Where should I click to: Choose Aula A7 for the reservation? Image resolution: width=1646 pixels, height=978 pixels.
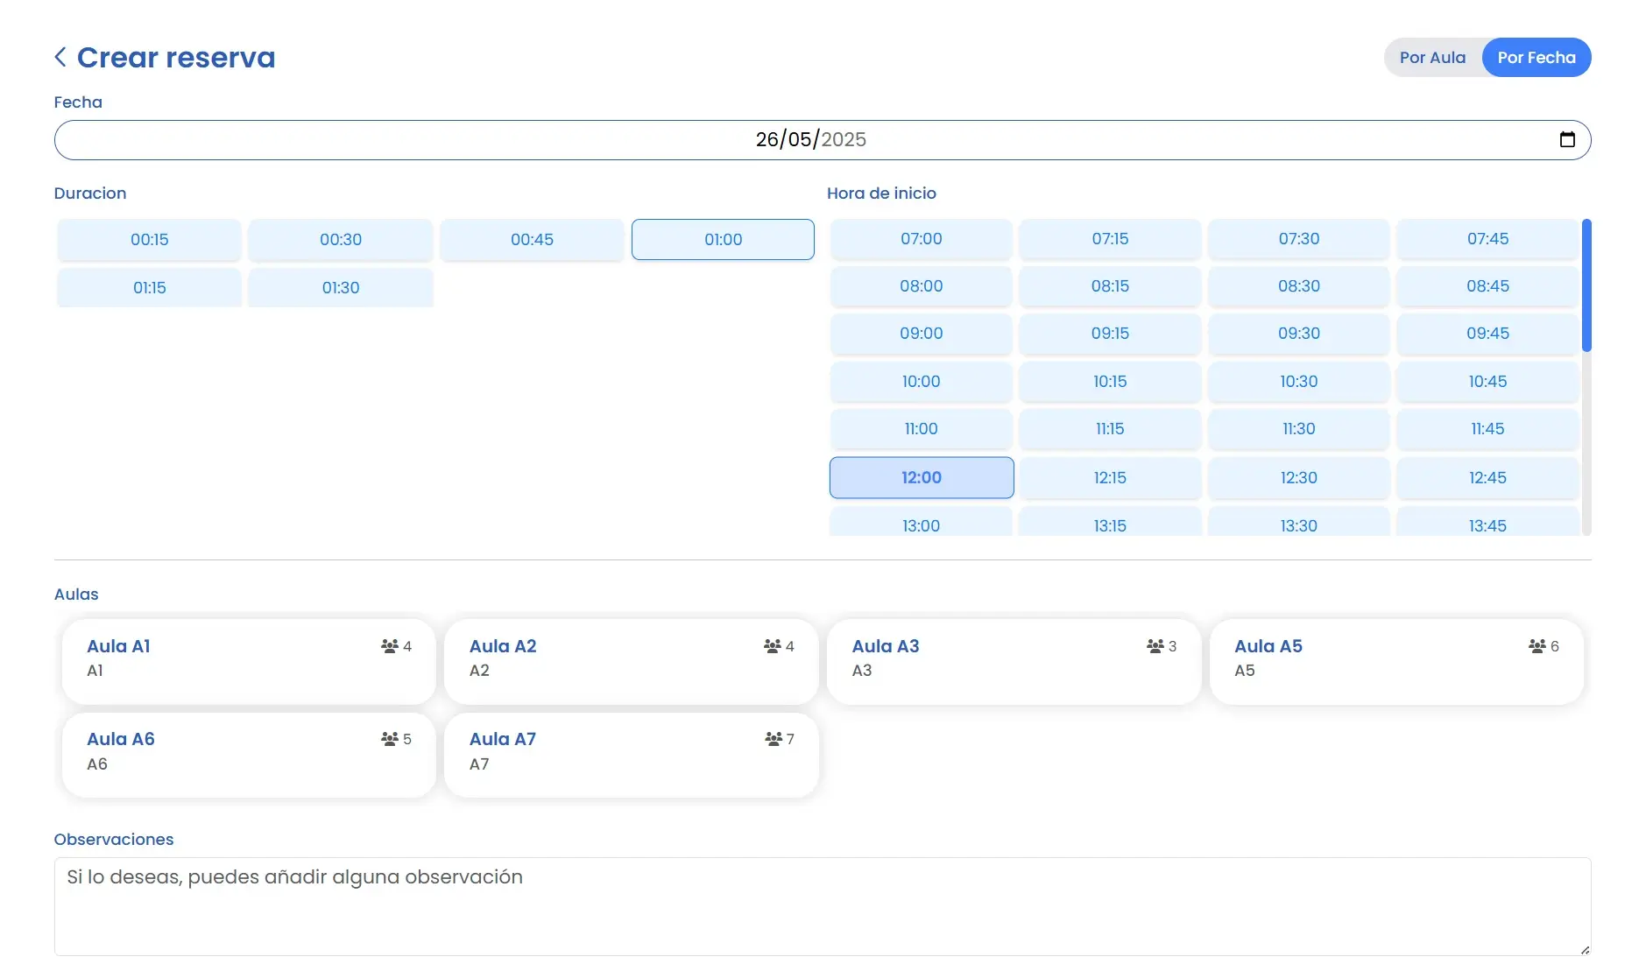(631, 754)
